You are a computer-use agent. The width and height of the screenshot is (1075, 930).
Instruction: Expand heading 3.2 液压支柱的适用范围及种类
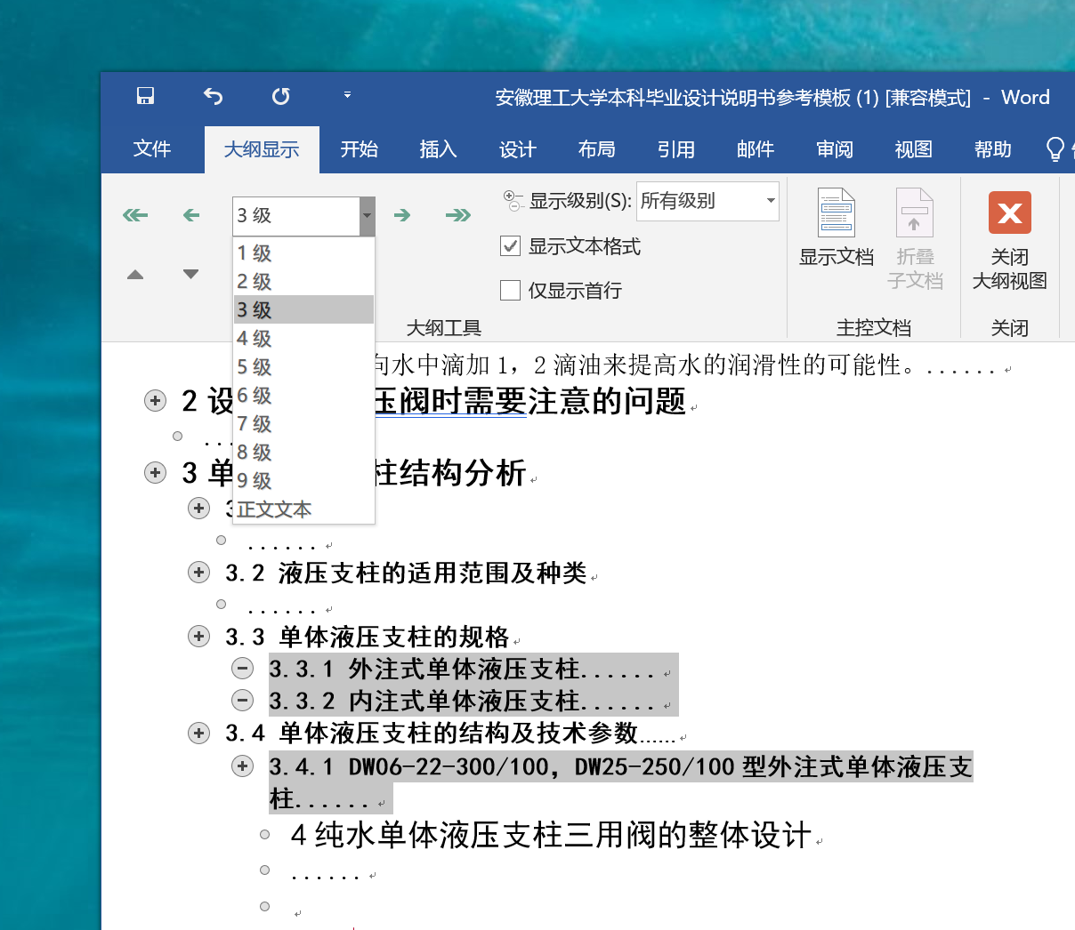click(x=199, y=573)
